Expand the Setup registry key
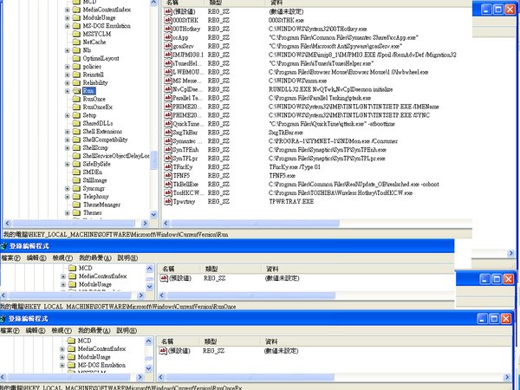520x390 pixels. (68, 115)
